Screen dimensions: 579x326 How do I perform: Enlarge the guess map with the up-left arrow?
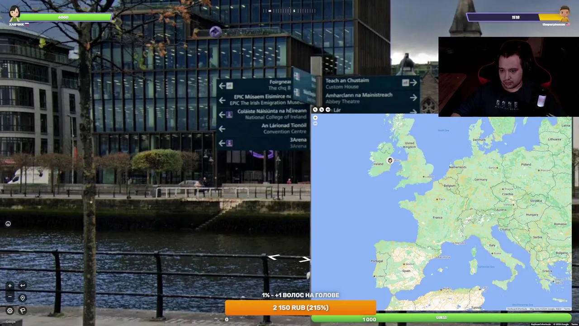[315, 110]
